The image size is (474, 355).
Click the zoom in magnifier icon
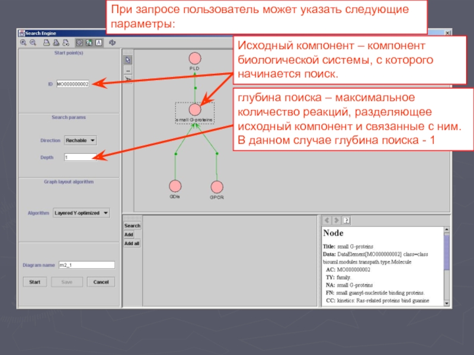[x=23, y=43]
